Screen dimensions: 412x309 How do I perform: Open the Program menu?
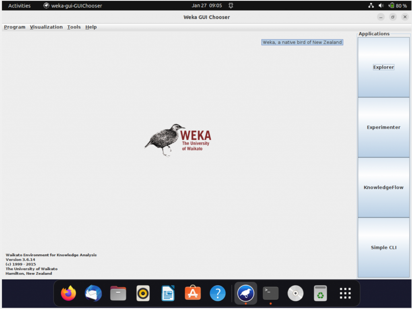click(x=15, y=27)
